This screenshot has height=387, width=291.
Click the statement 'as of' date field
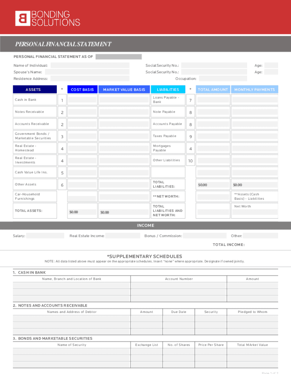tap(118, 57)
